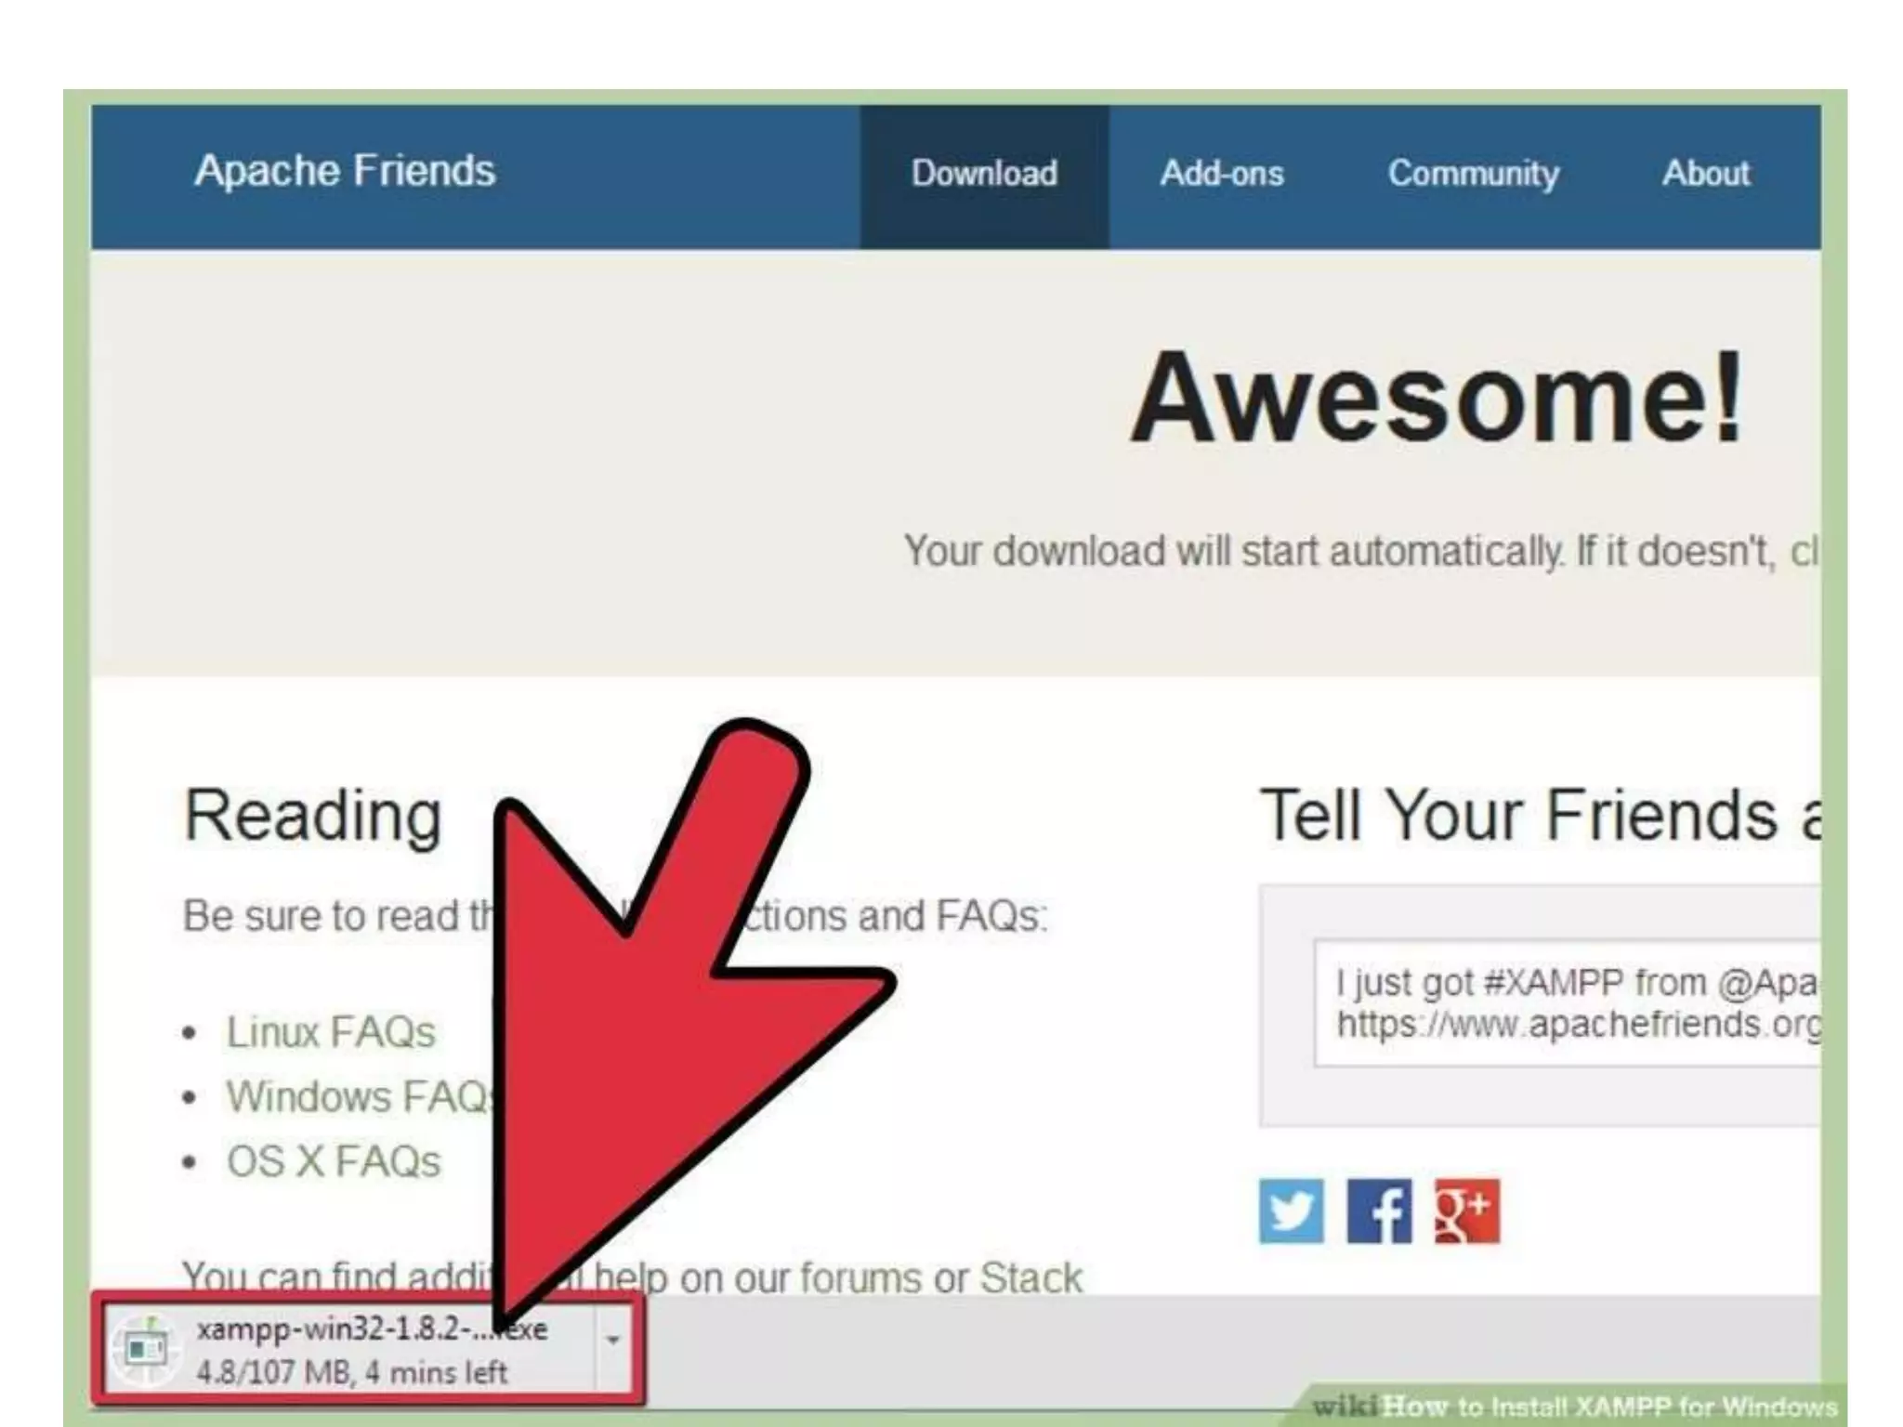Open the Community menu item
This screenshot has width=1903, height=1427.
[1473, 174]
